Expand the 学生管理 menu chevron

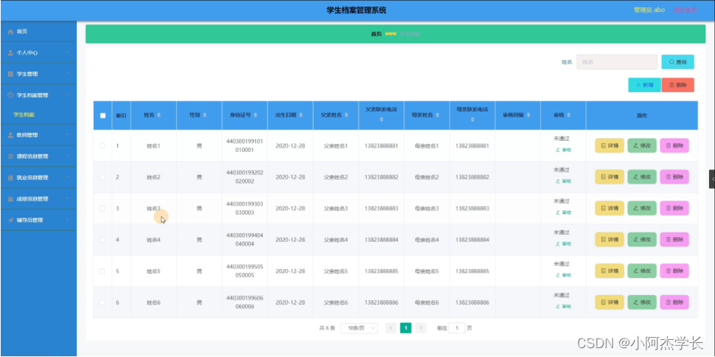tap(67, 74)
